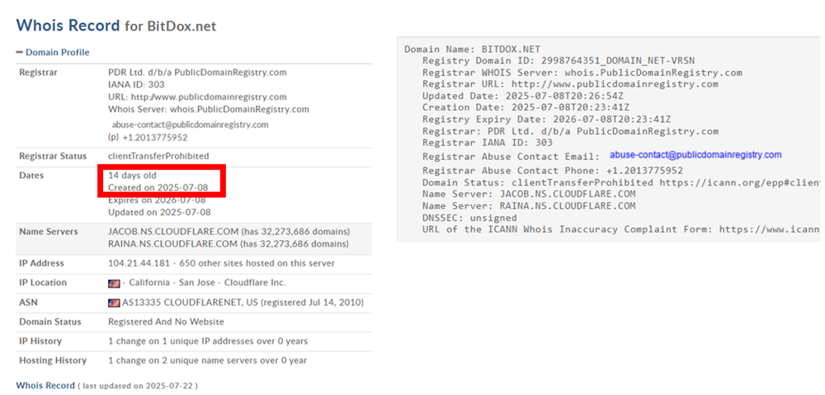The image size is (825, 395).
Task: Click the ICANN Whois Inaccuracy Complaint Form URL
Action: pyautogui.click(x=769, y=229)
